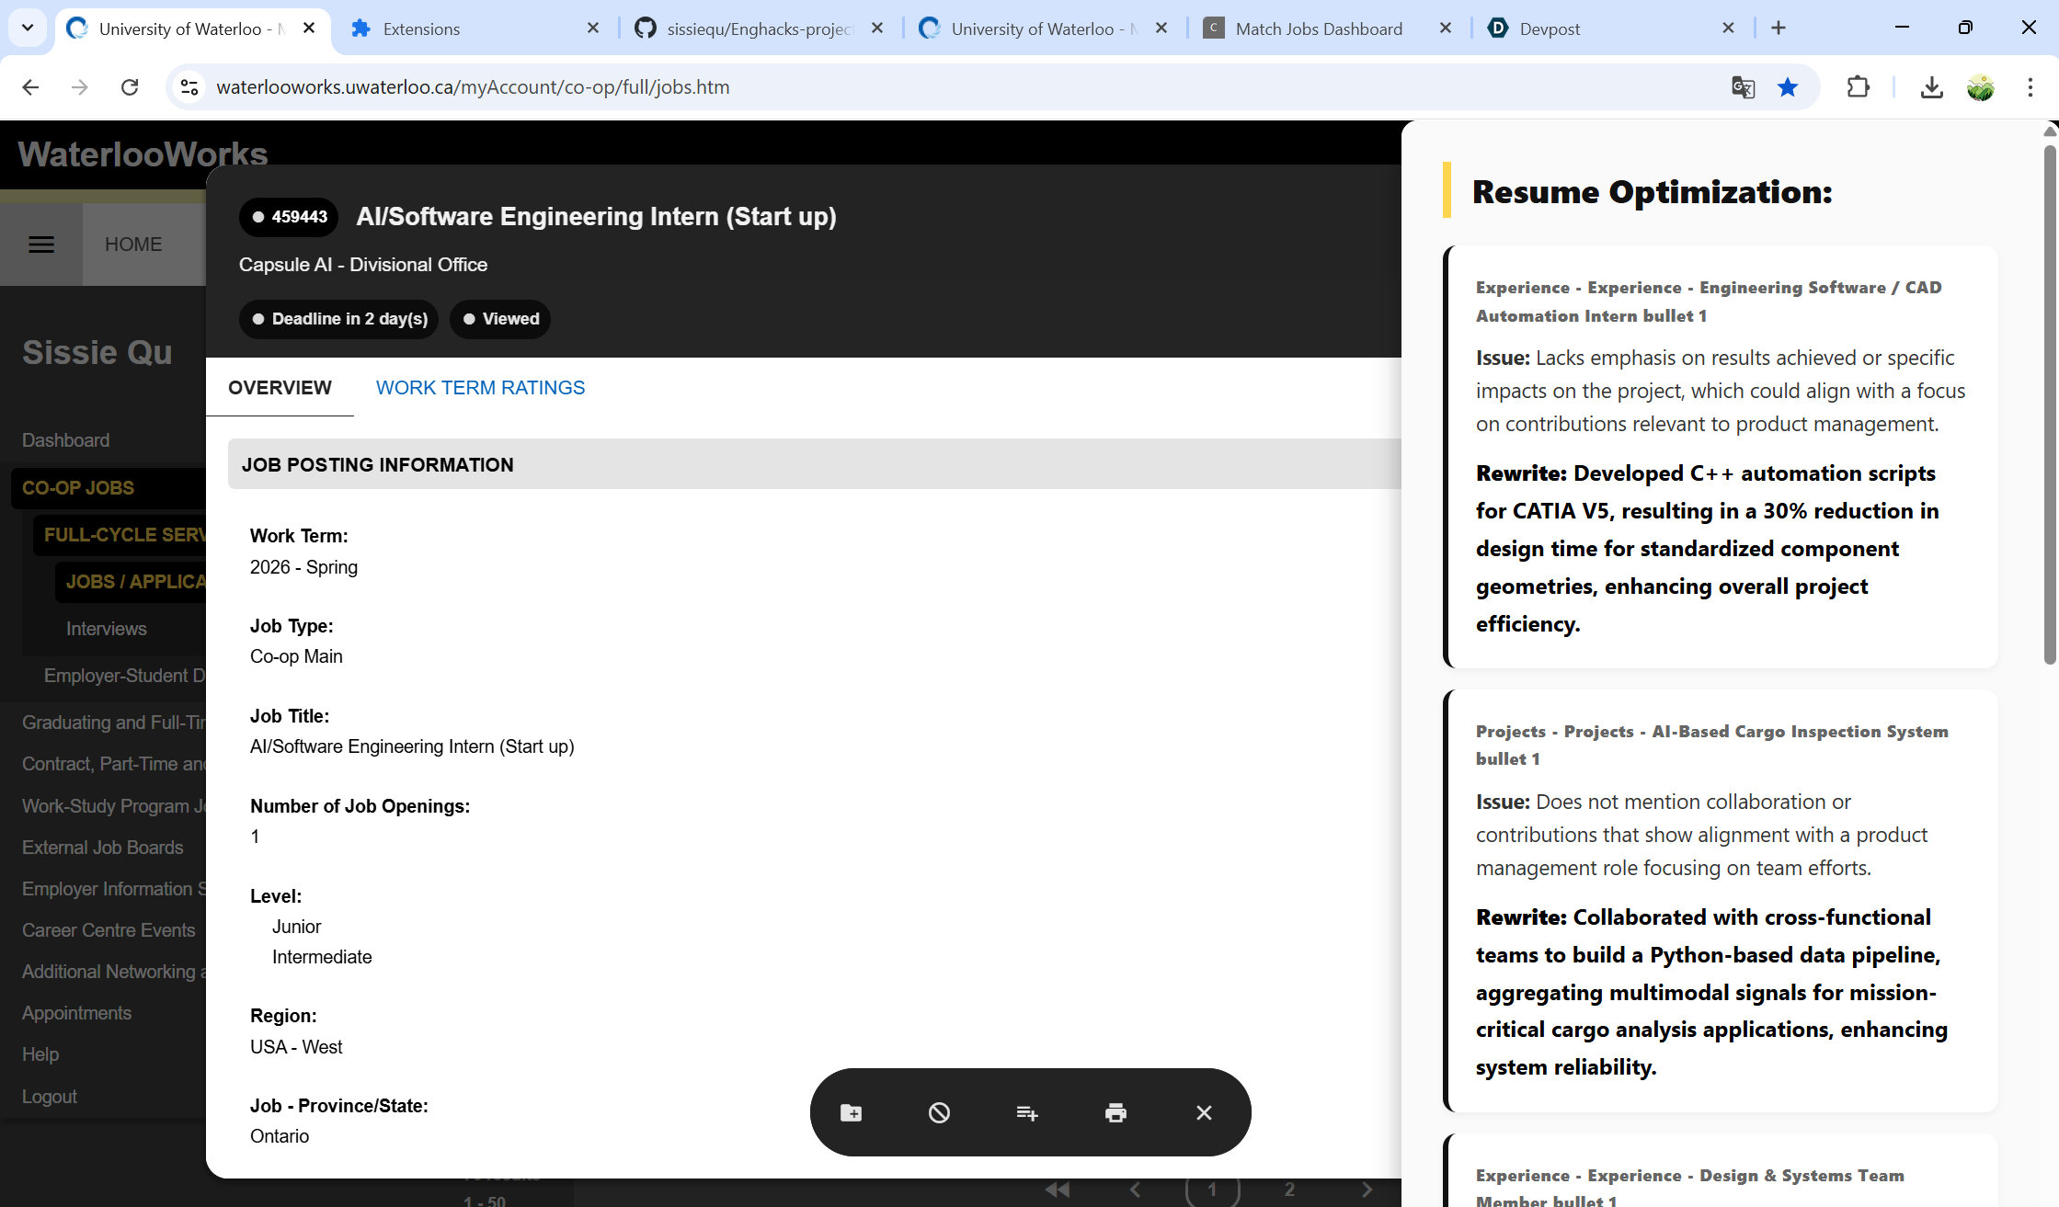The width and height of the screenshot is (2059, 1207).
Task: Click Logout in the sidebar
Action: pos(50,1097)
